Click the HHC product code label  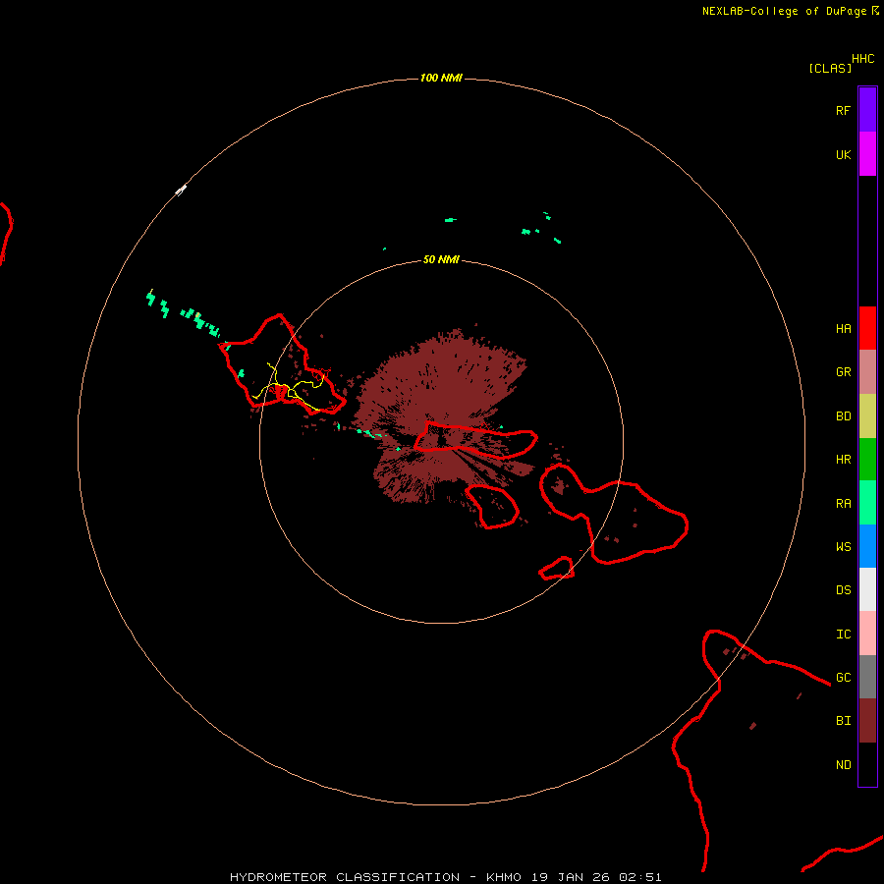[x=862, y=59]
